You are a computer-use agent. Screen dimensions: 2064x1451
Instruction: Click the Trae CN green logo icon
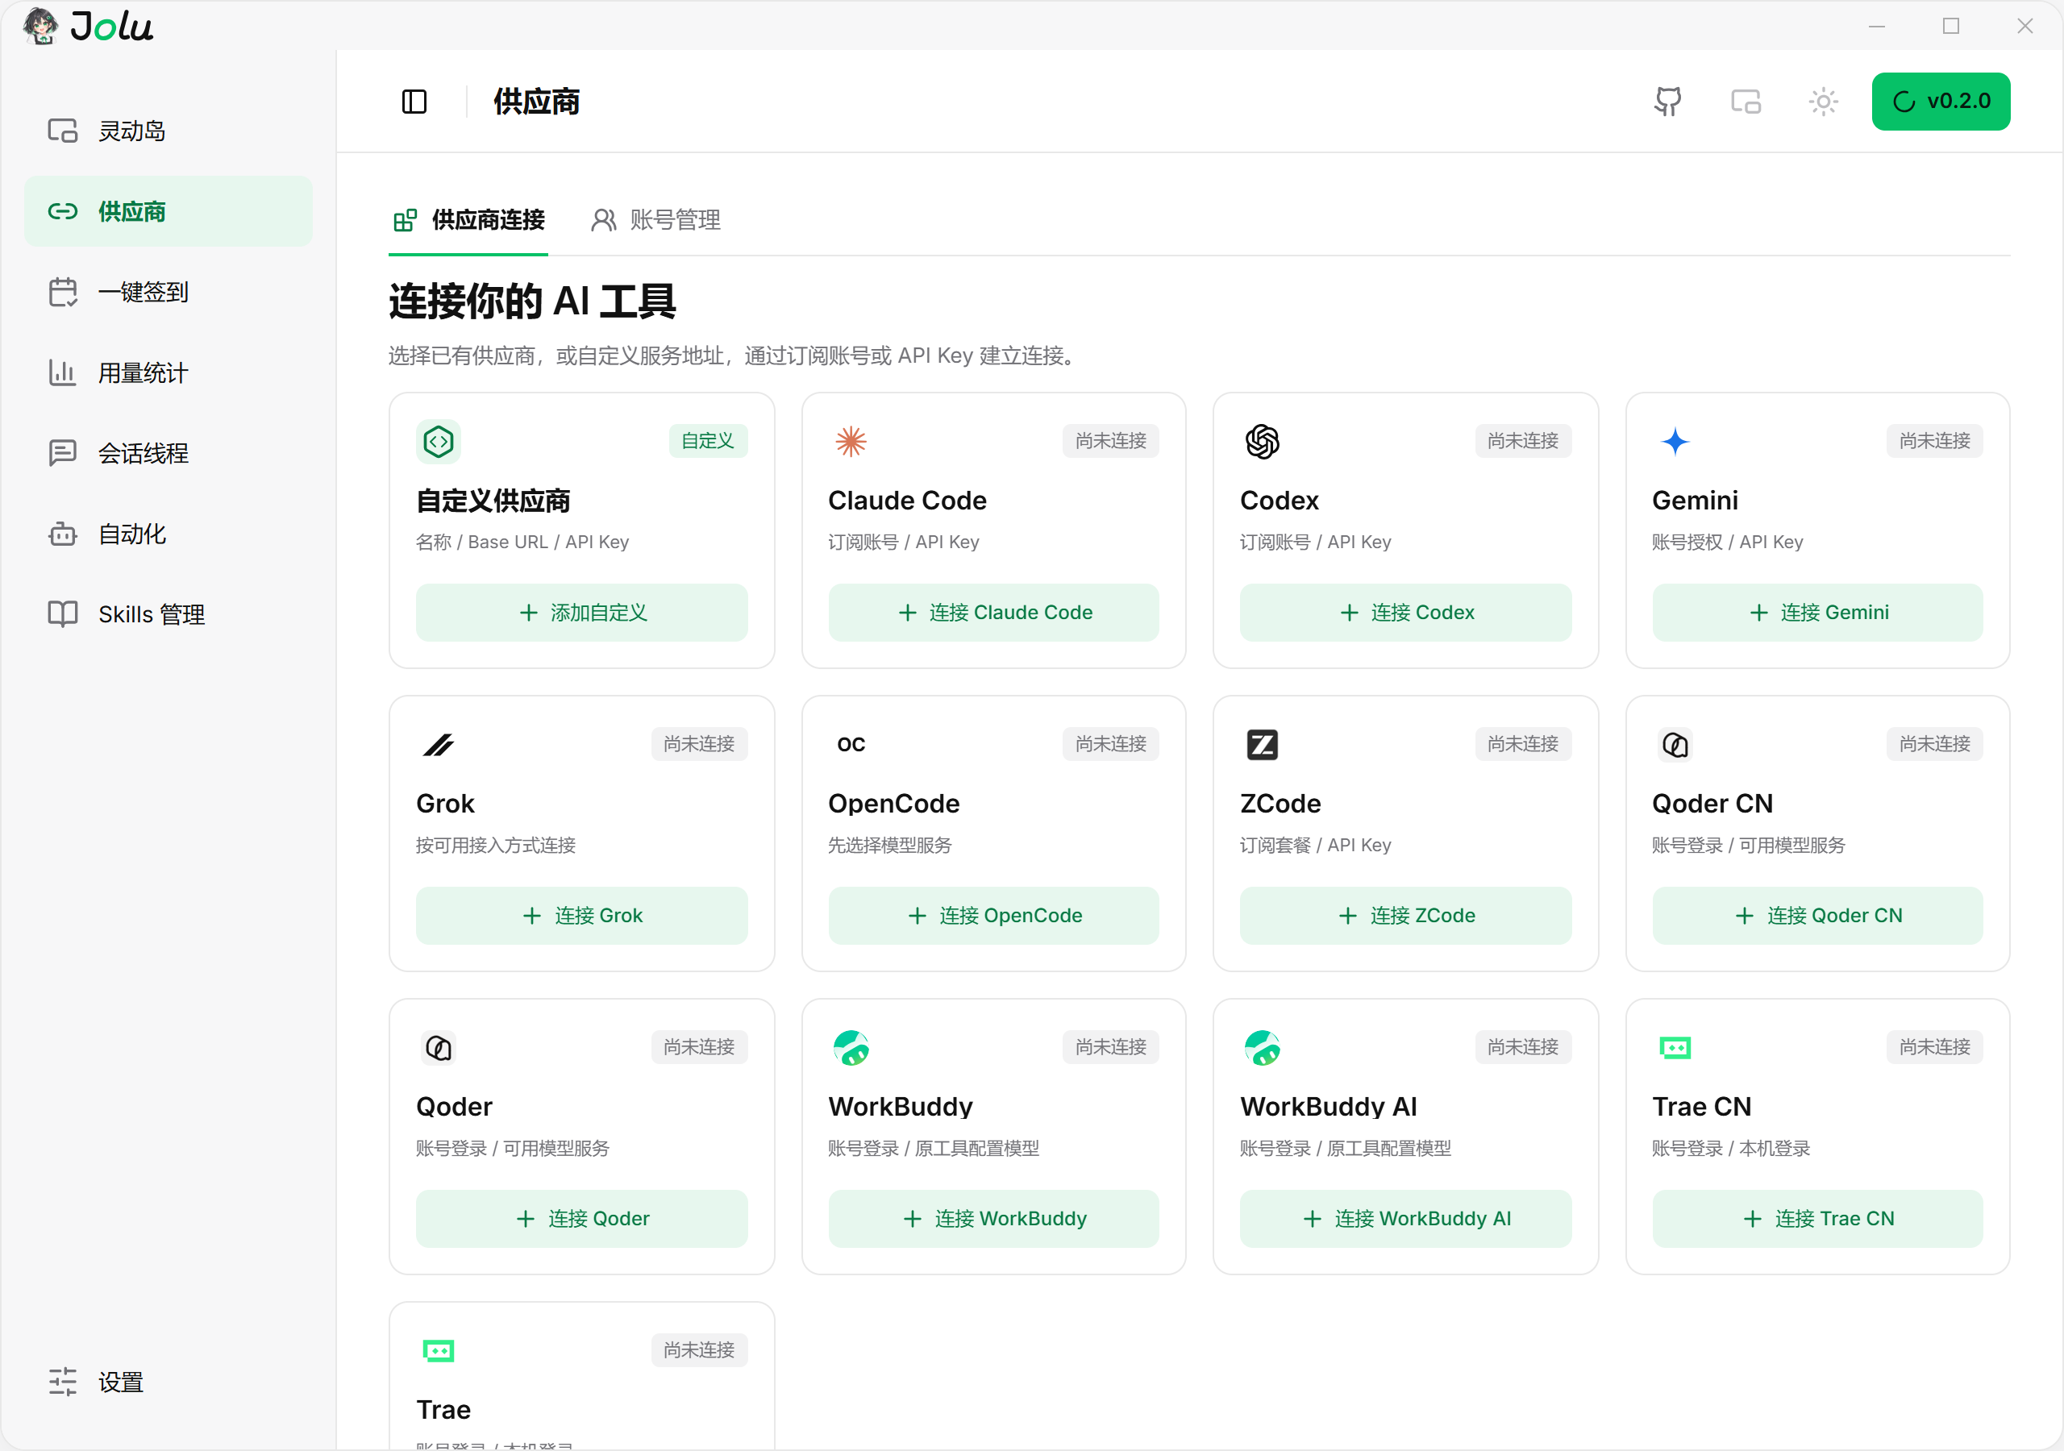tap(1675, 1047)
